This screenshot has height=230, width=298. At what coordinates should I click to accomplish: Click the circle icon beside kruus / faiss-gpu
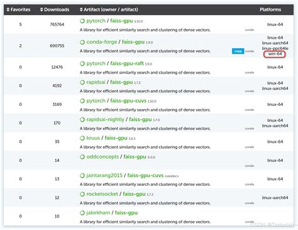pyautogui.click(x=82, y=138)
